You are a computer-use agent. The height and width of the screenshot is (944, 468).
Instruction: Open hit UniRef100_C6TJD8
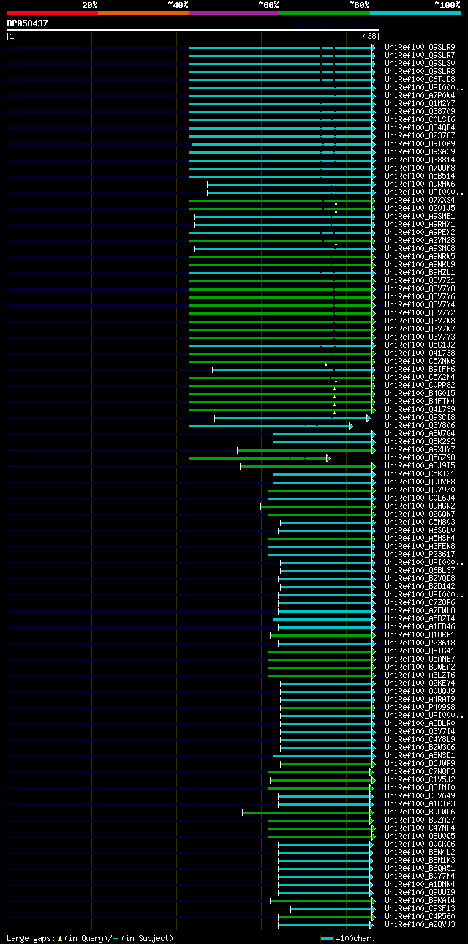(x=420, y=80)
